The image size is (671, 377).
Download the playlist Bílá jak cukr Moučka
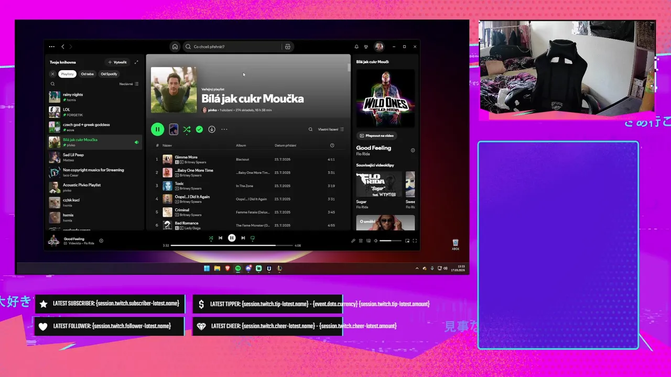pos(212,129)
